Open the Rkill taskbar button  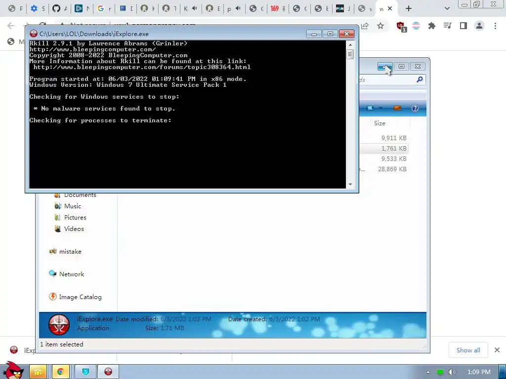pos(108,372)
